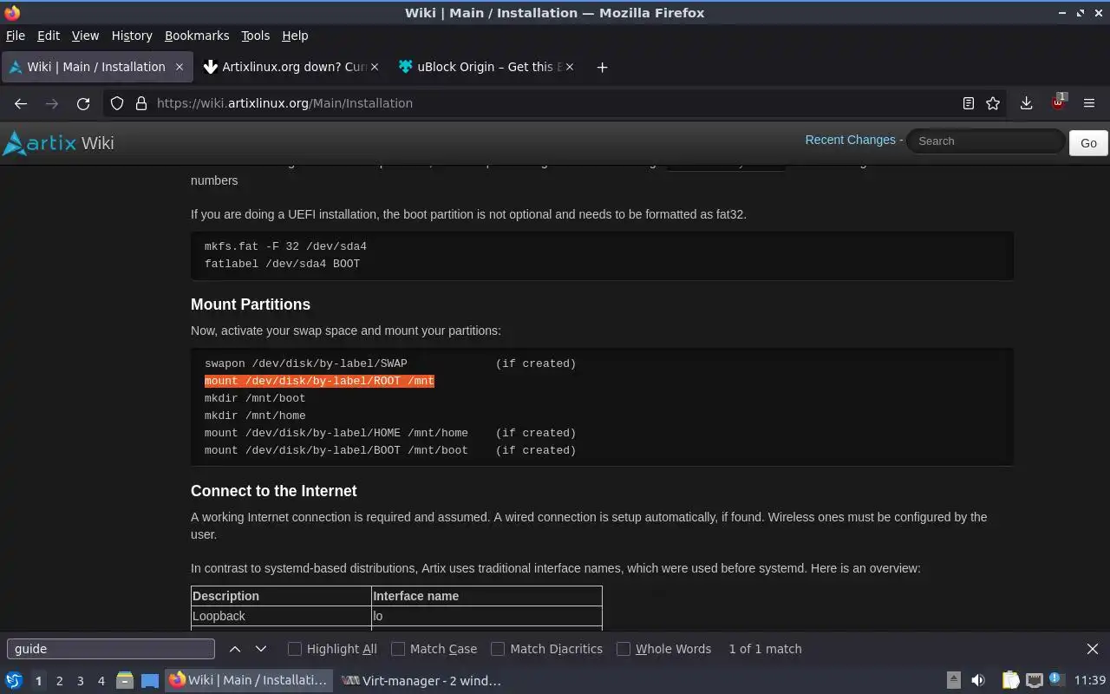Open the File menu
The height and width of the screenshot is (694, 1110).
(x=16, y=36)
